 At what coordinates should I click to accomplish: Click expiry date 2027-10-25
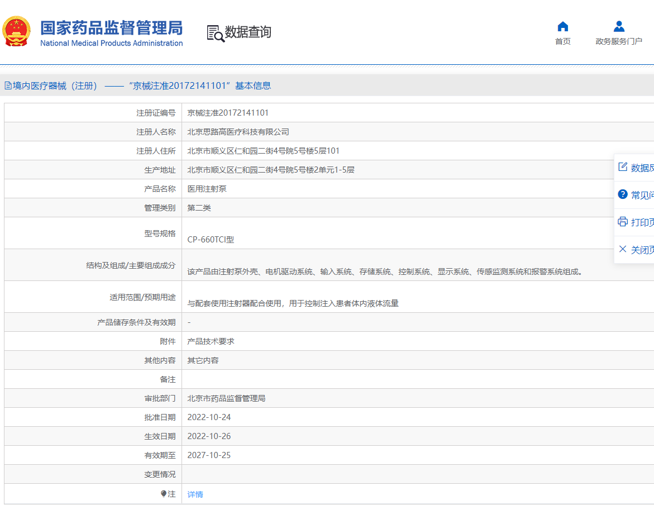pyautogui.click(x=209, y=455)
